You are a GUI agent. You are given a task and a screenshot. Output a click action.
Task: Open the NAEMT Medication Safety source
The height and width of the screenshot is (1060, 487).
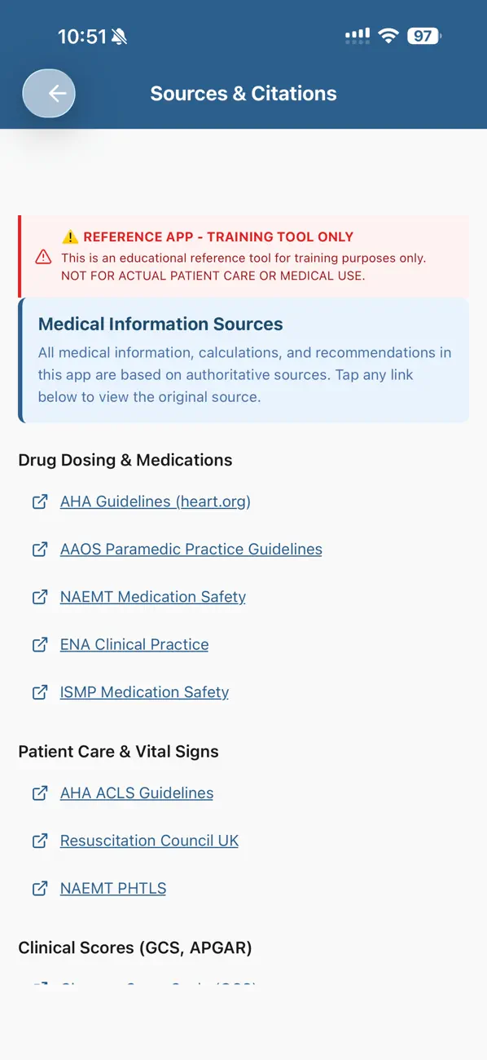pyautogui.click(x=152, y=596)
